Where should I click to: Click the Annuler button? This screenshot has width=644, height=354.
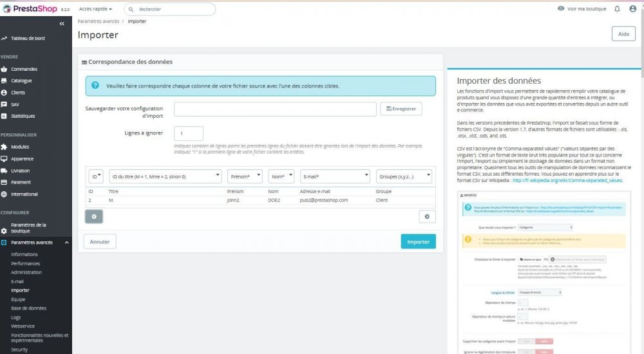pos(100,241)
